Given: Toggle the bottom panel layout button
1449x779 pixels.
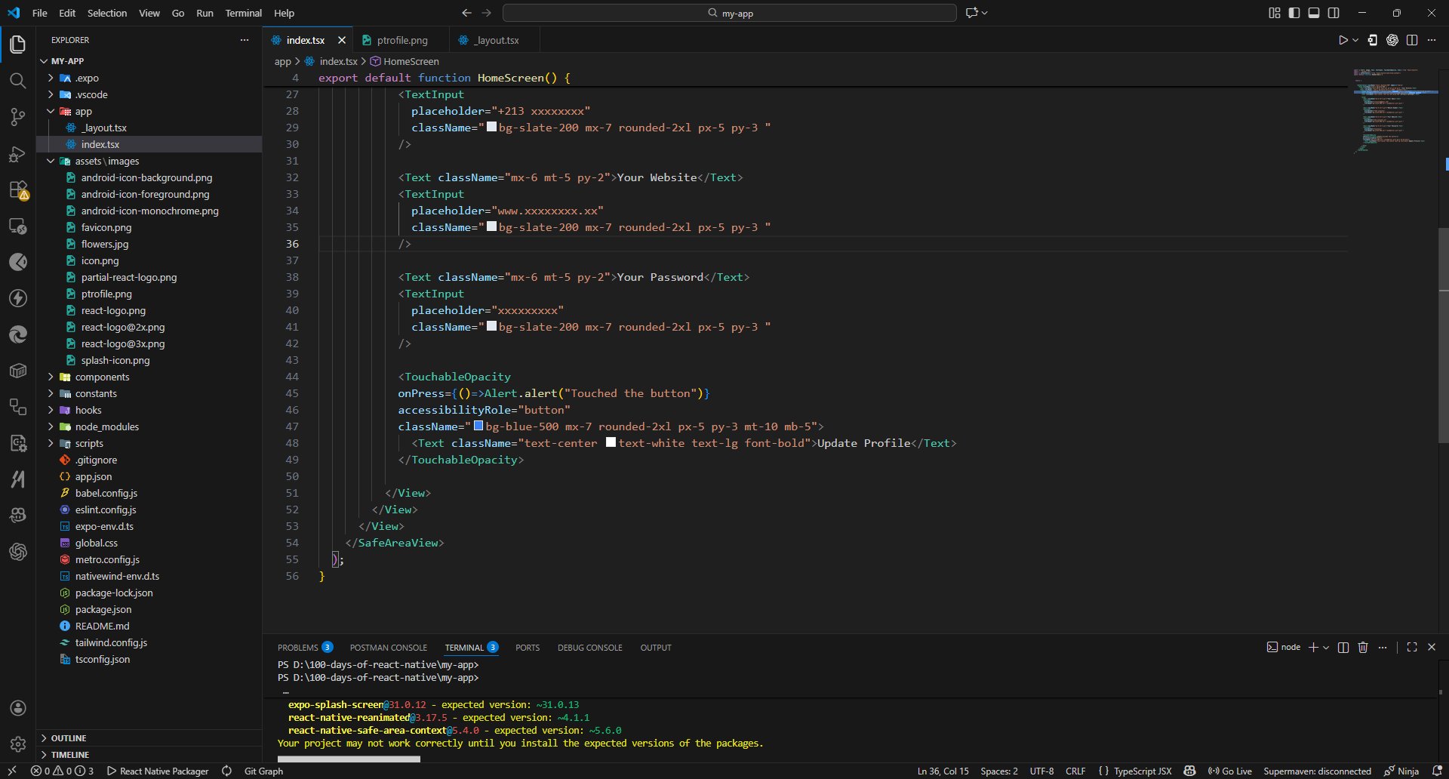Looking at the screenshot, I should coord(1314,13).
